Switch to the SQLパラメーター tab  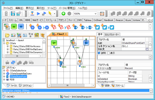(x=112, y=35)
